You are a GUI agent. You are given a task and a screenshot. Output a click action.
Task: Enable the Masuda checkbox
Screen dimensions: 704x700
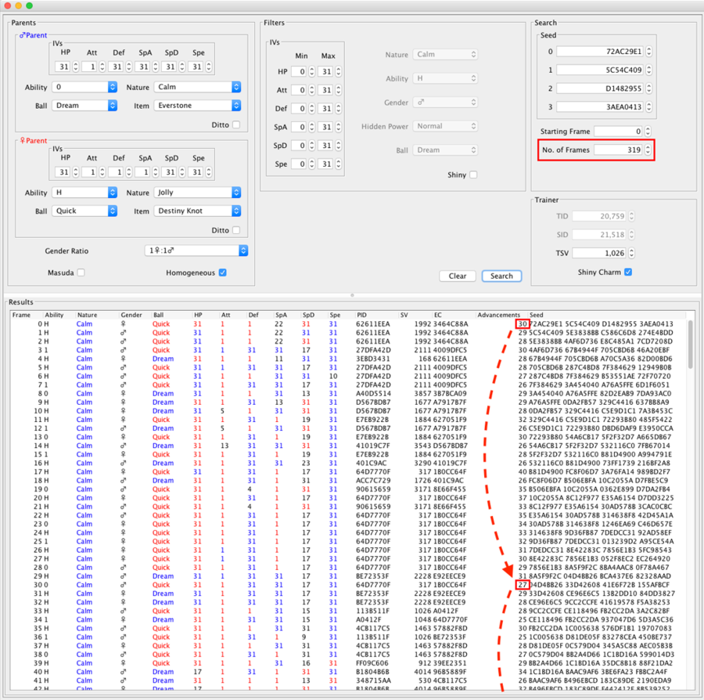coord(81,272)
